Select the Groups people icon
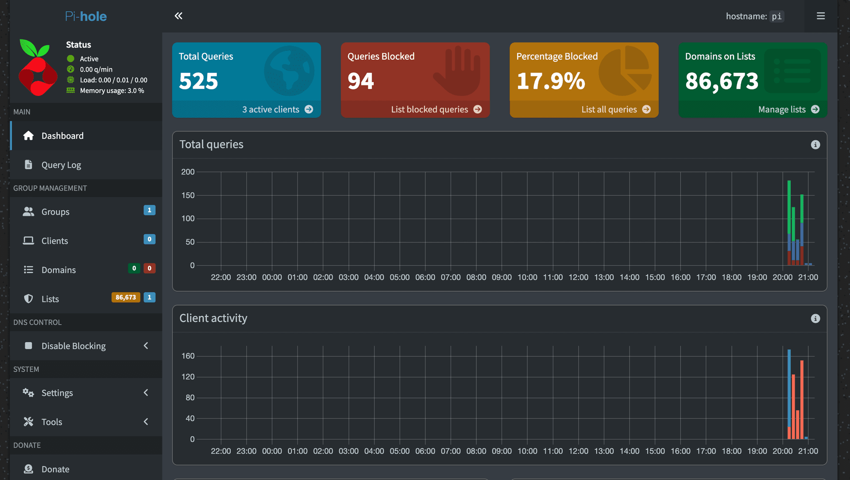The width and height of the screenshot is (850, 480). 28,212
